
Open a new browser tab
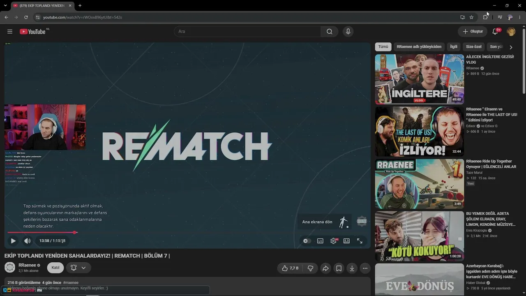(x=80, y=6)
